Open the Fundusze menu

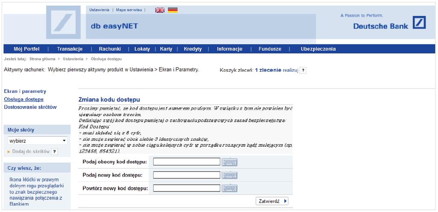point(270,49)
